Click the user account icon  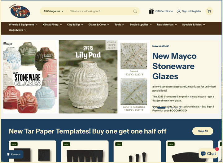coord(179,11)
